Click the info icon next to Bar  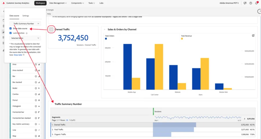pyautogui.click(x=36, y=76)
